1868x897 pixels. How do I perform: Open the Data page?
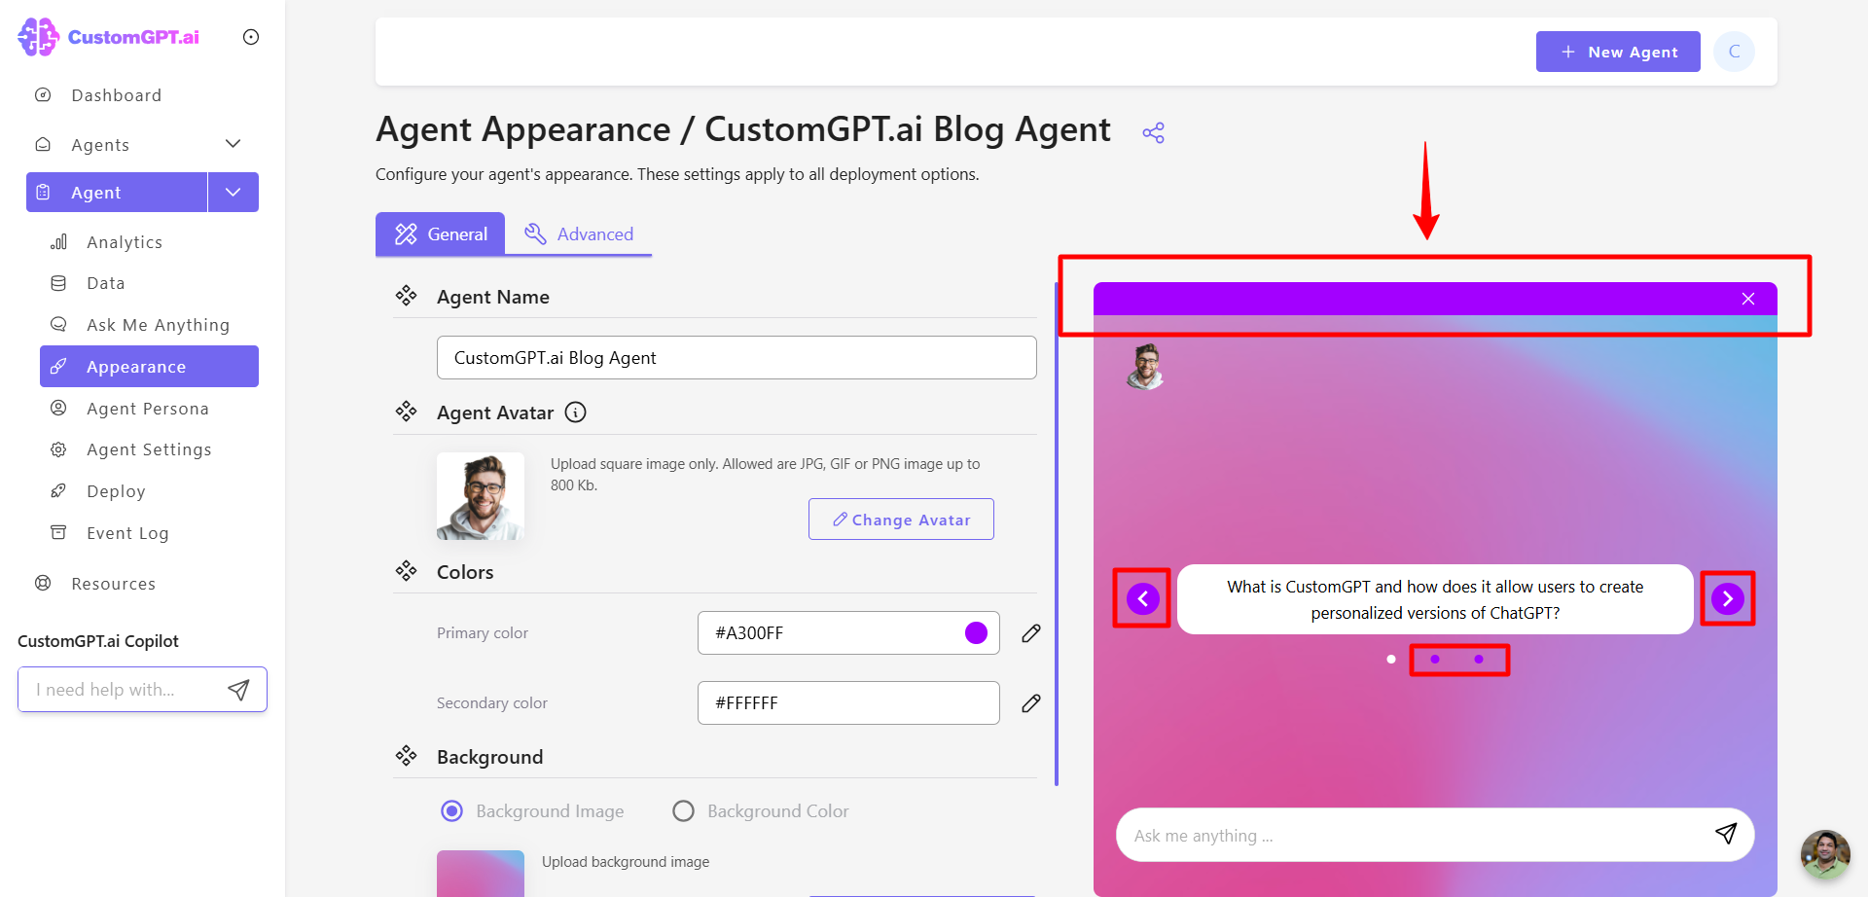click(106, 283)
